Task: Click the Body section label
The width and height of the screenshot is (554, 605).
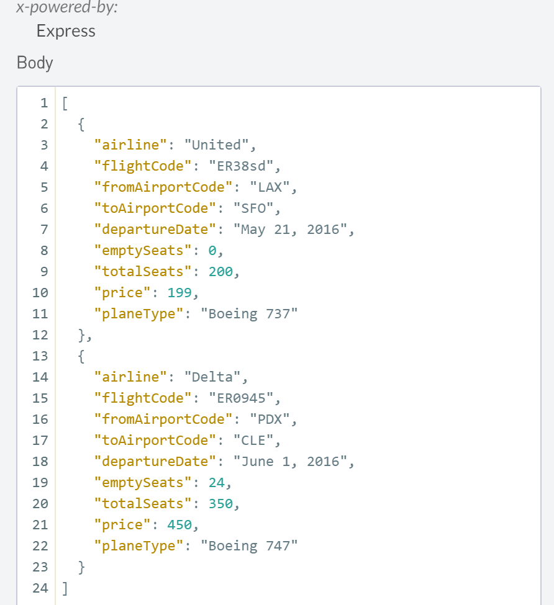Action: pyautogui.click(x=35, y=63)
